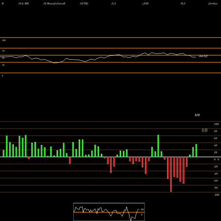This screenshot has width=221, height=221.
Task: Click the -20 label on MR axis
Action: click(216, 167)
